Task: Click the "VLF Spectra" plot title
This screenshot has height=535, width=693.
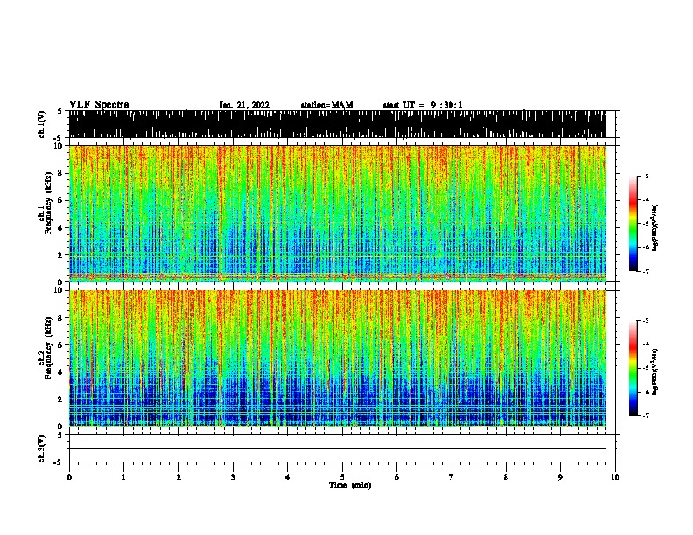Action: point(99,105)
